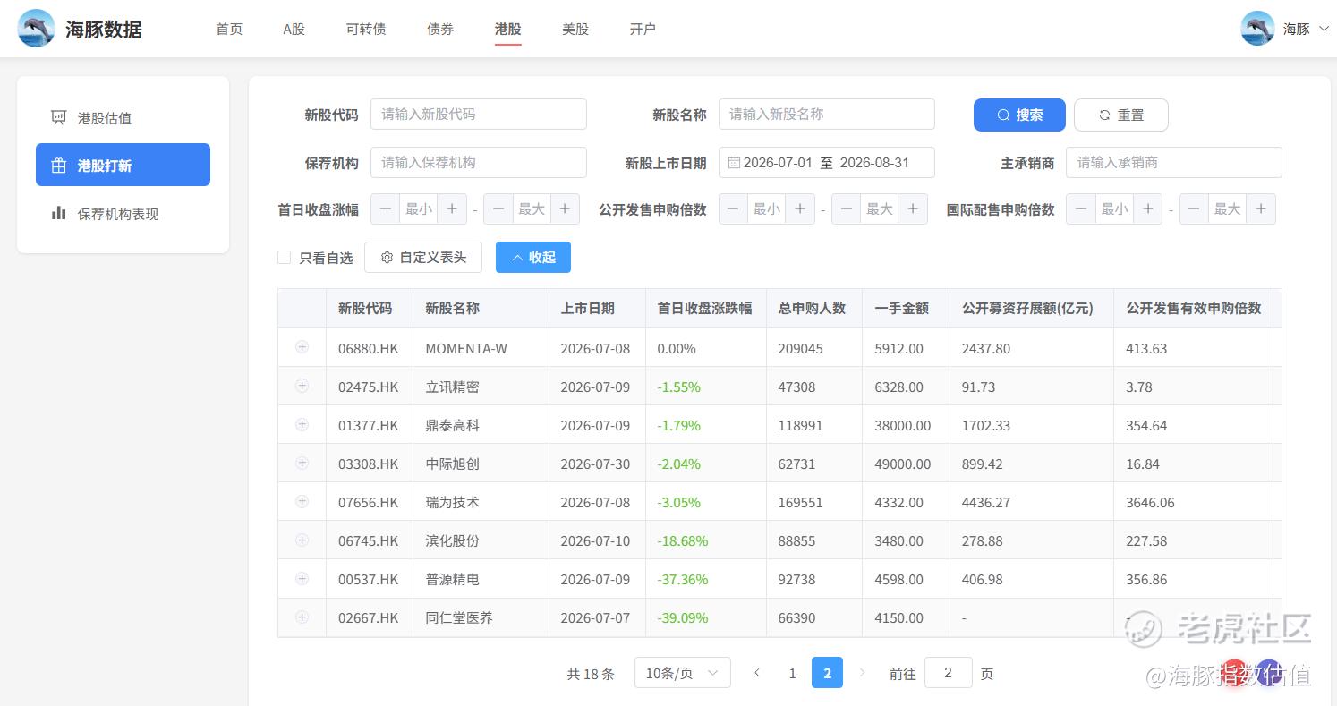Image resolution: width=1337 pixels, height=706 pixels.
Task: Open 自定义表头 settings
Action: point(423,258)
